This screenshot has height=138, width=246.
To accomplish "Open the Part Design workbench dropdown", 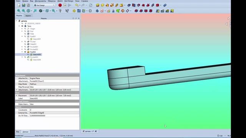I will [45, 5].
